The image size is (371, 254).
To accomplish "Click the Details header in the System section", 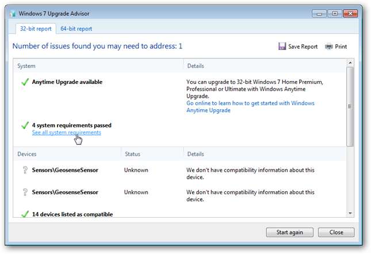I will pyautogui.click(x=196, y=66).
